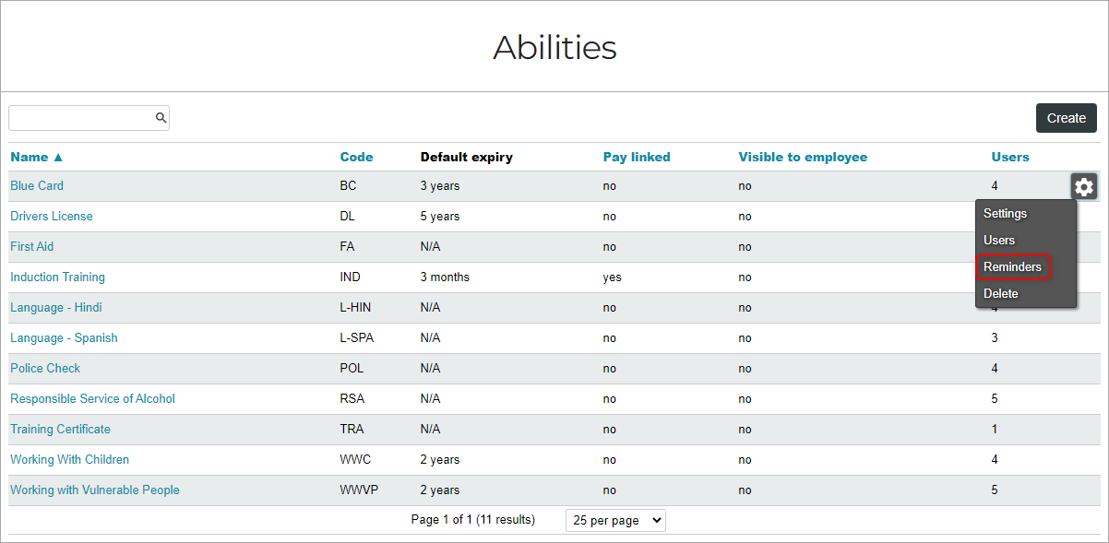Select Users in the gear dropdown menu
This screenshot has height=543, width=1109.
[999, 240]
